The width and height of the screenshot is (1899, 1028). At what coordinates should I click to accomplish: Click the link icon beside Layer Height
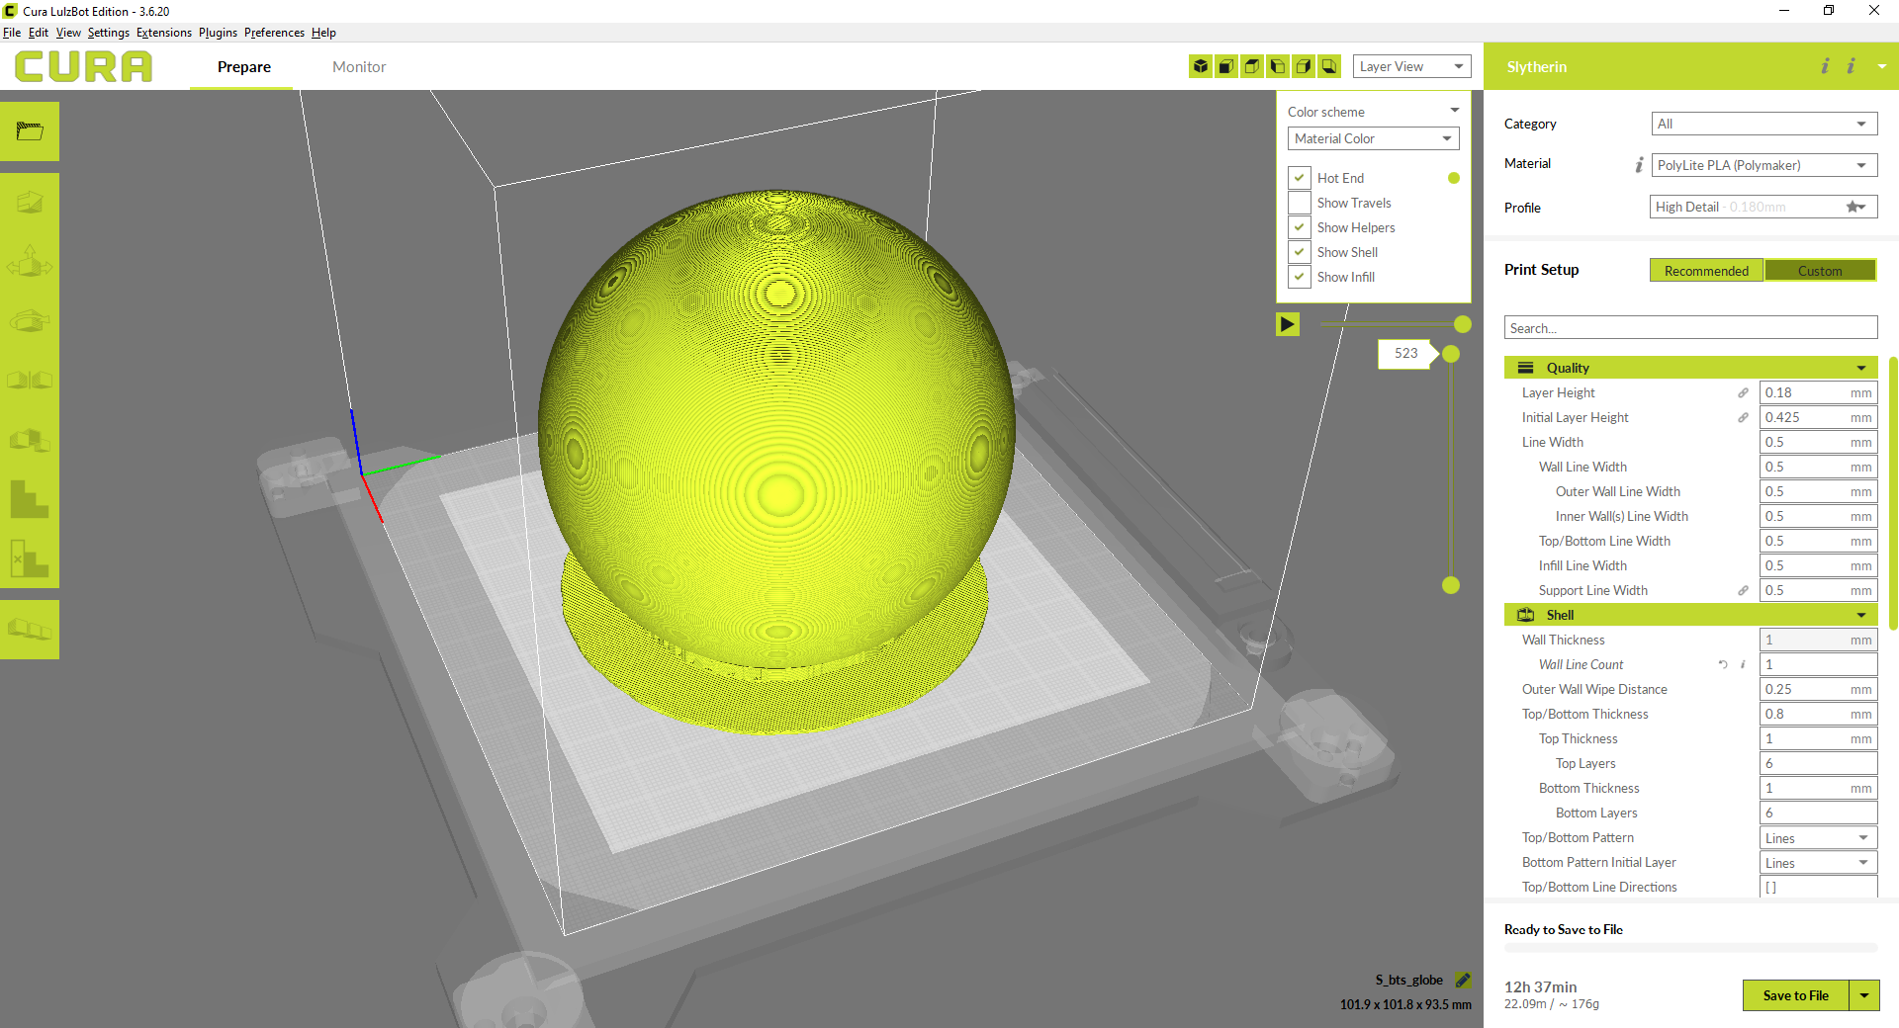click(1743, 392)
